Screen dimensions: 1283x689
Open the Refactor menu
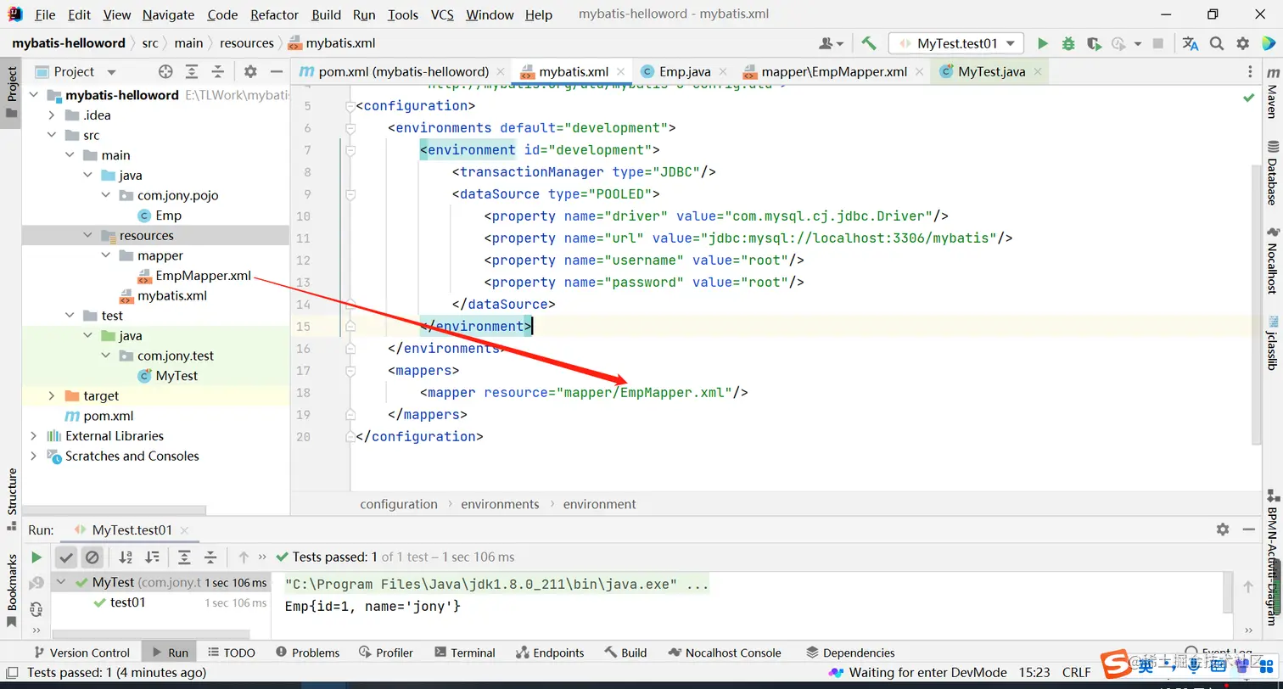coord(275,14)
